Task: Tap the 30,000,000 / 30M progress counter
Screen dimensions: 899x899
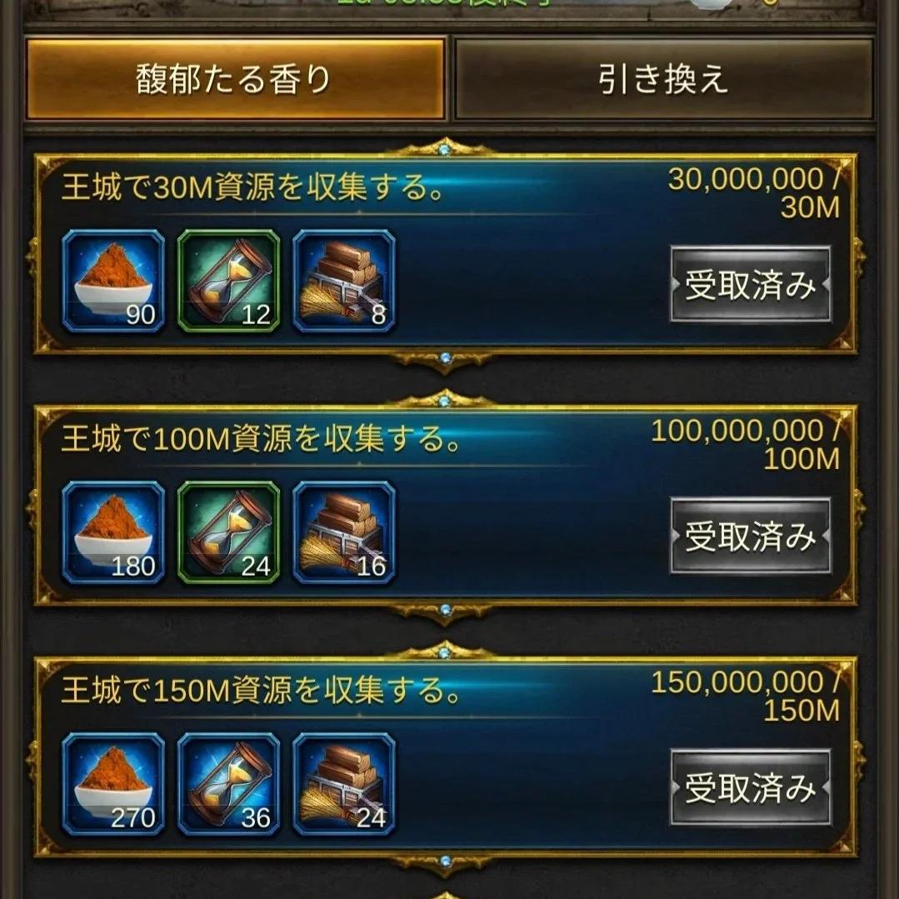Action: [754, 193]
